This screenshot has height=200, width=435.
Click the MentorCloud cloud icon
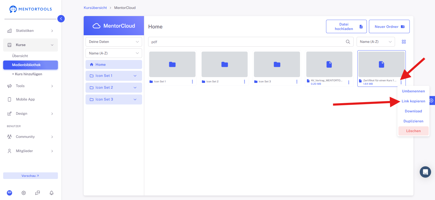[97, 26]
